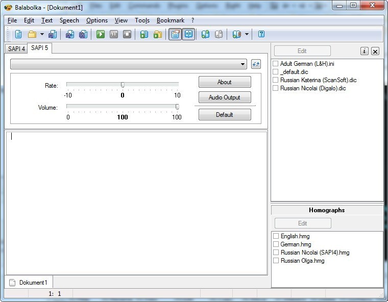Click the info icon in dictionary panel
The width and height of the screenshot is (388, 302).
[364, 51]
